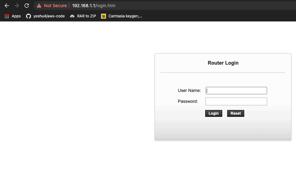Focus the Password input field
This screenshot has height=174, width=296.
[236, 101]
